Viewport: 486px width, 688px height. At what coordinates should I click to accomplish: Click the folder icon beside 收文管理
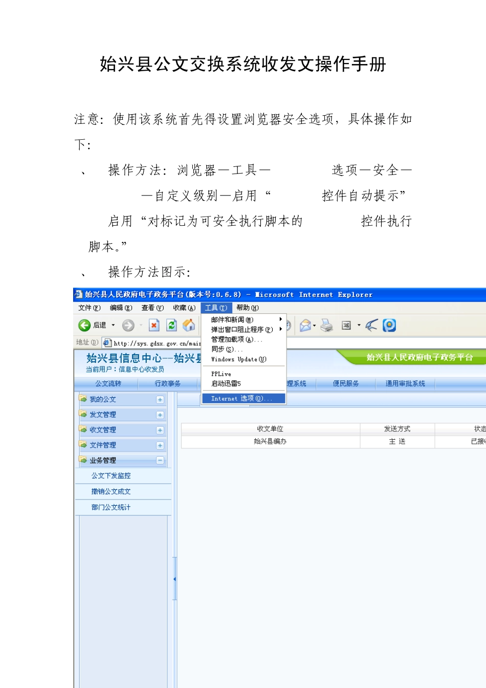click(x=83, y=429)
